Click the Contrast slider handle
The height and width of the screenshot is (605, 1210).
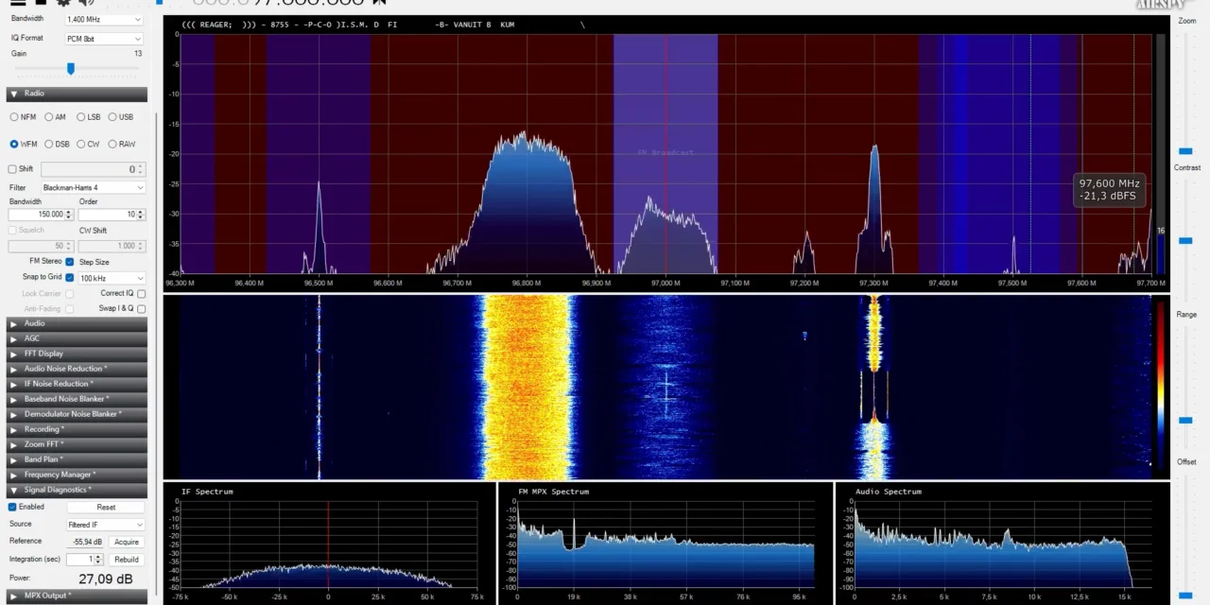[1185, 240]
